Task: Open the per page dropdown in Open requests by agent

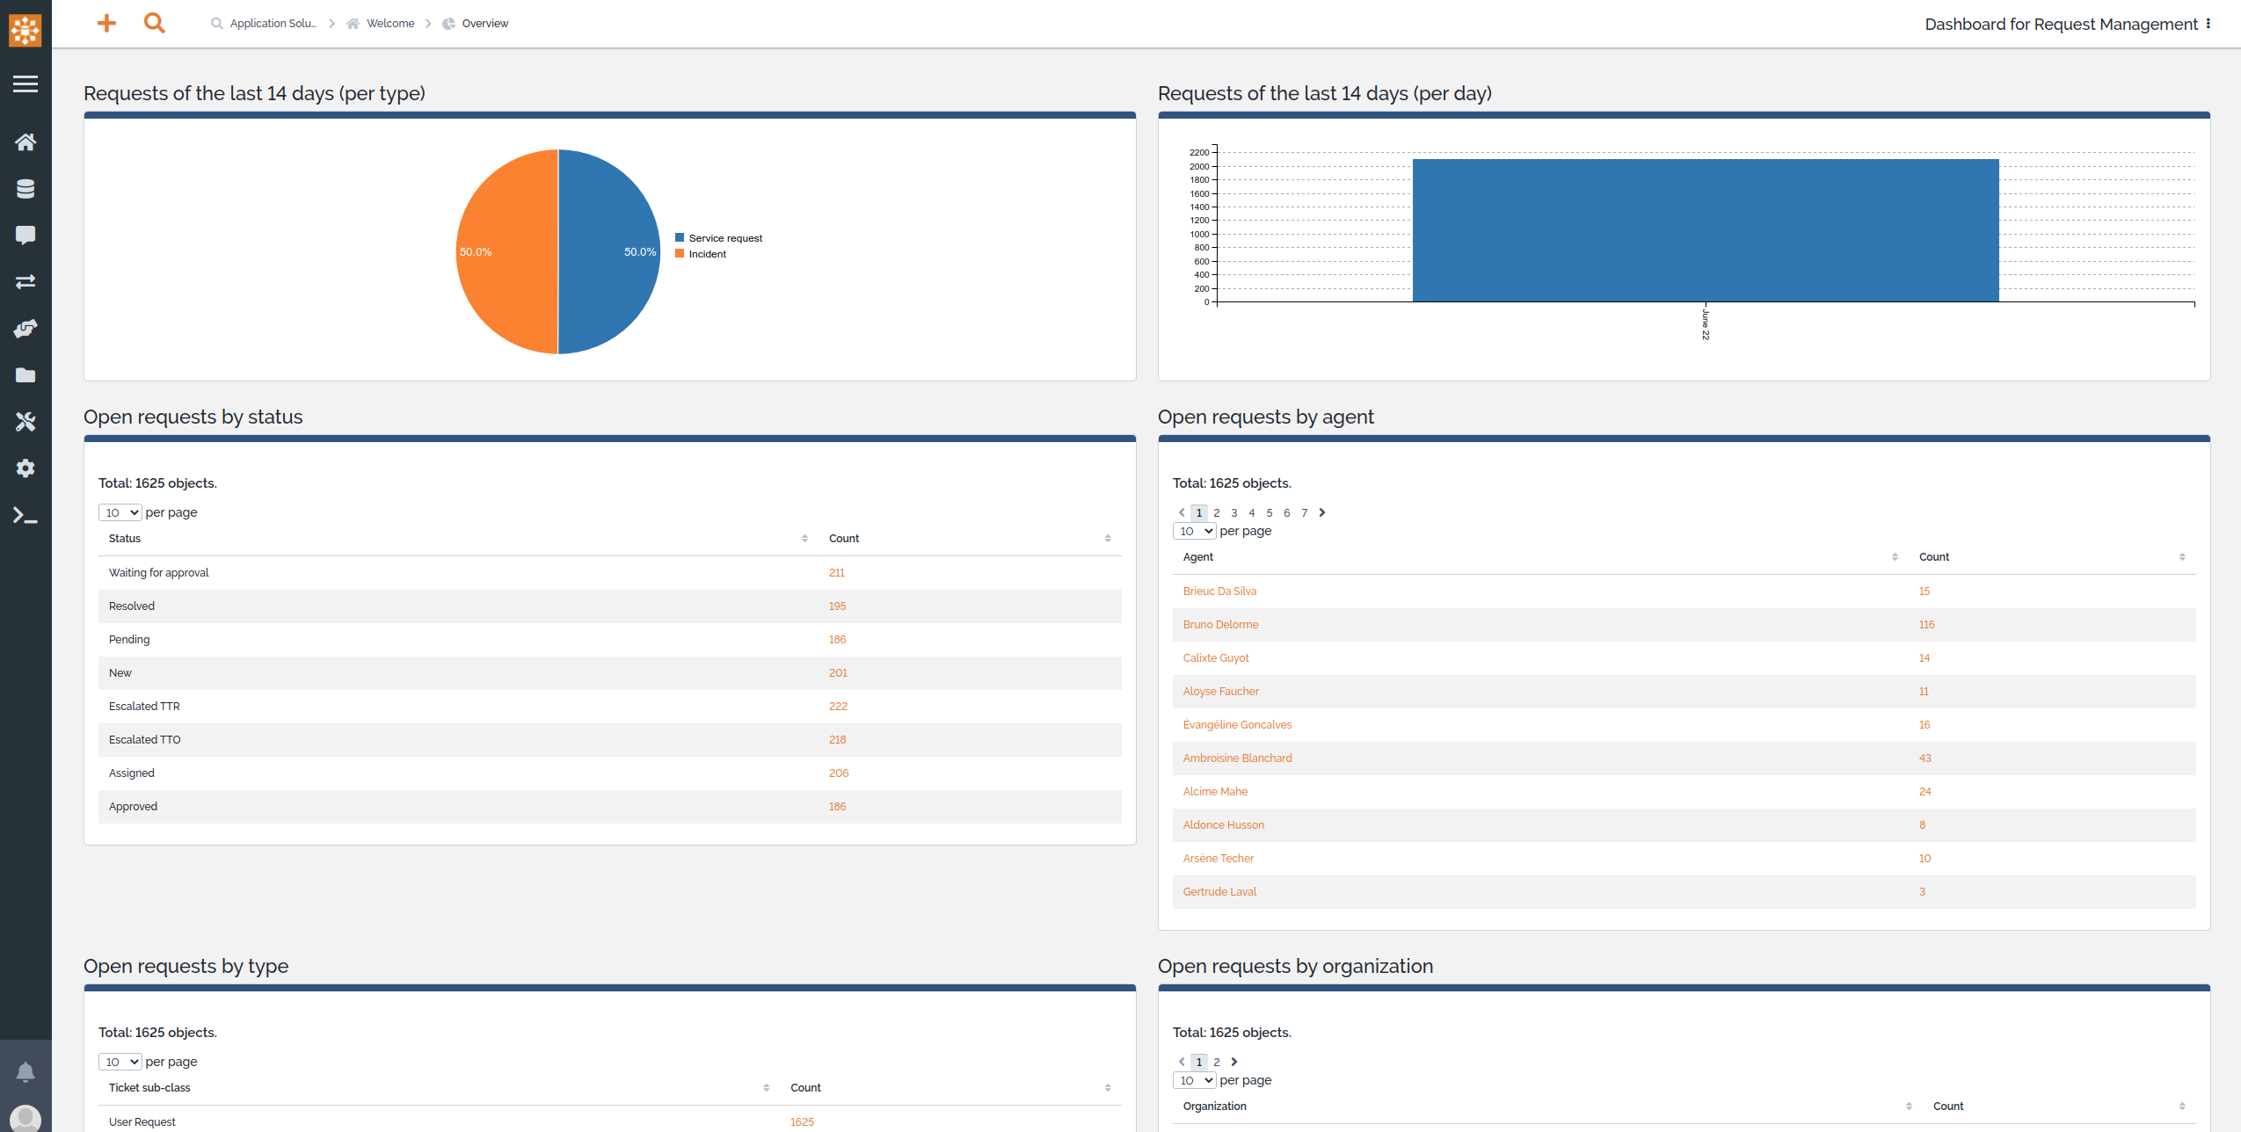Action: pos(1193,531)
